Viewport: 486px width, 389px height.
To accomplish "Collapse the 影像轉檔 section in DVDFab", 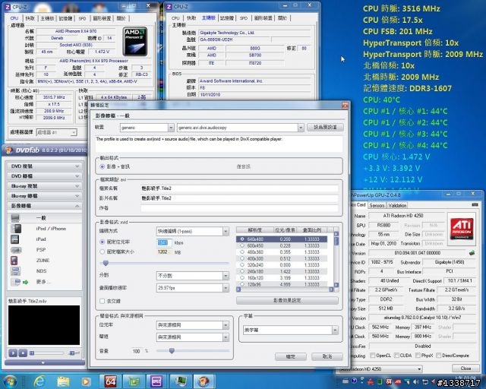I will click(44, 206).
